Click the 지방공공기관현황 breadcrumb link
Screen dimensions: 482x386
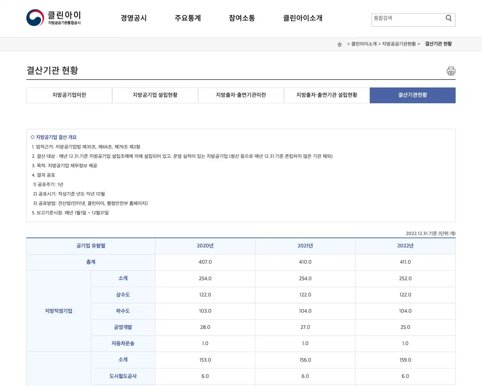coord(400,44)
